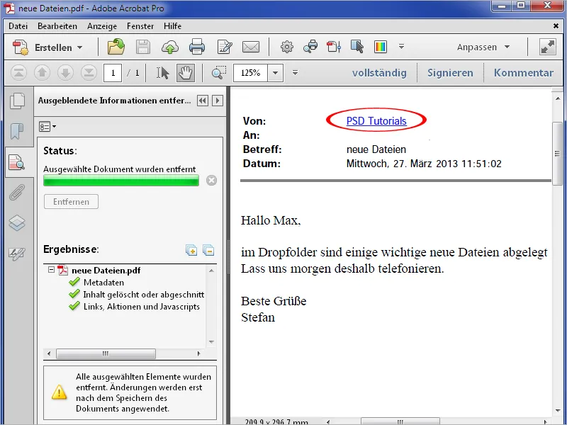The width and height of the screenshot is (567, 425).
Task: Click the gear settings icon
Action: 287,47
